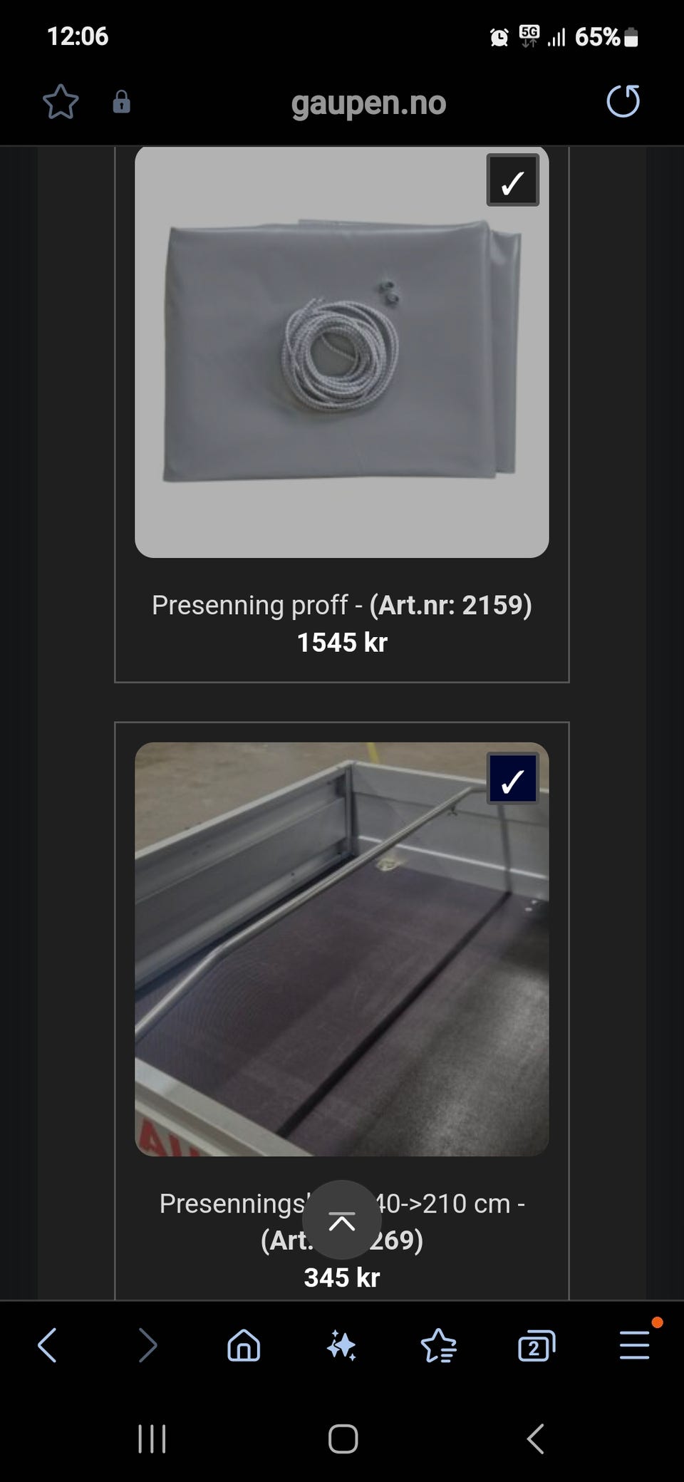This screenshot has height=1482, width=684.
Task: Open the browser hamburger menu
Action: [x=634, y=1345]
